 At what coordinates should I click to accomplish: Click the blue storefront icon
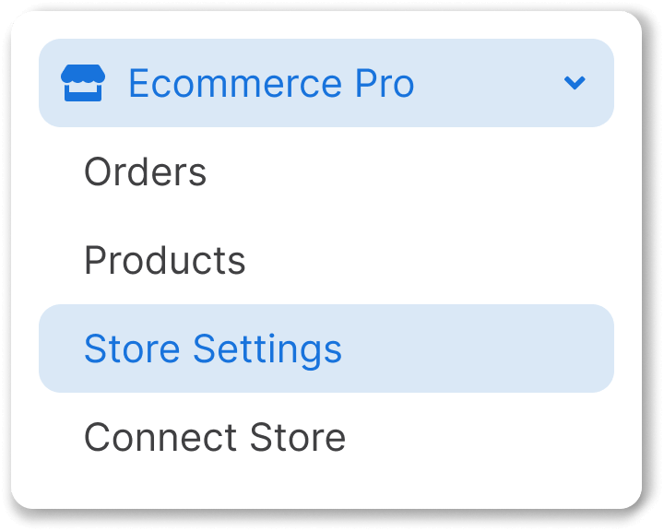(83, 83)
